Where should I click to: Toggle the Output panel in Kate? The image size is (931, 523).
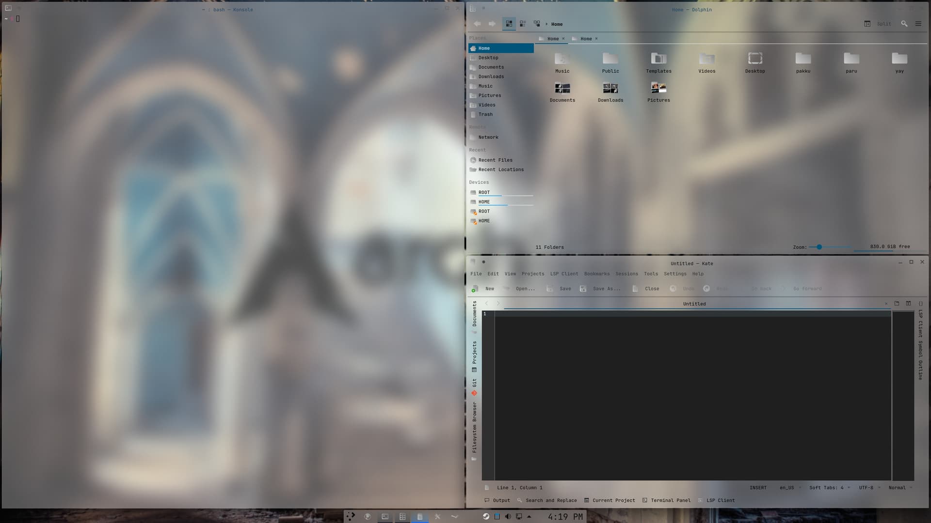(x=498, y=500)
